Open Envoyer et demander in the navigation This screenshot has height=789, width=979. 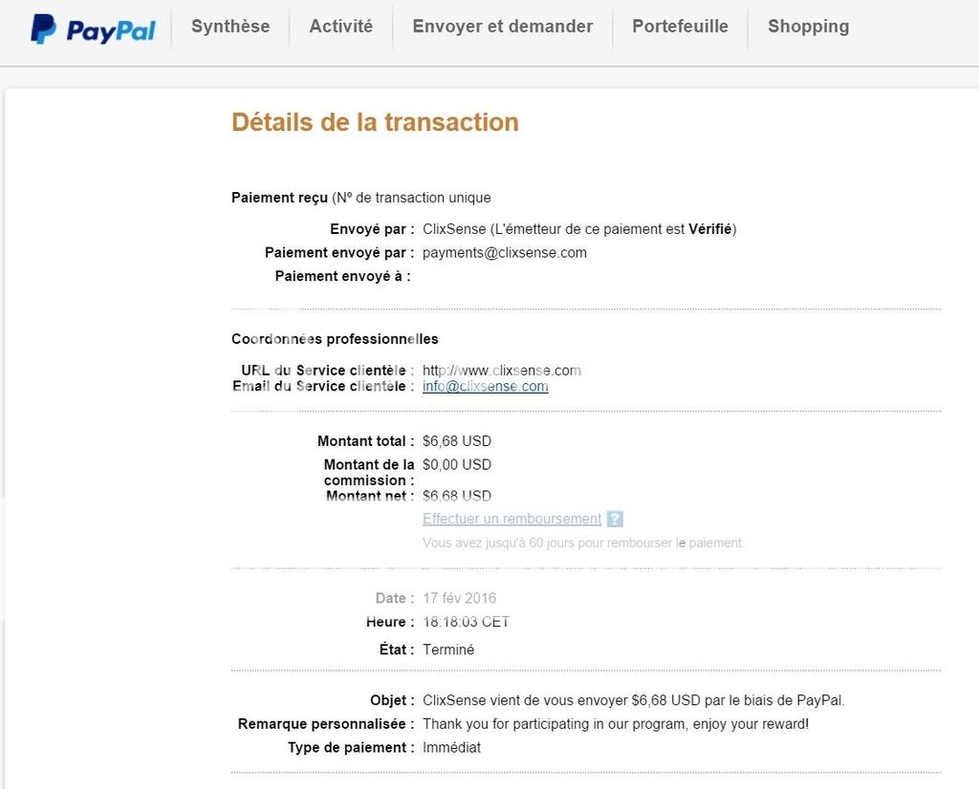503,27
